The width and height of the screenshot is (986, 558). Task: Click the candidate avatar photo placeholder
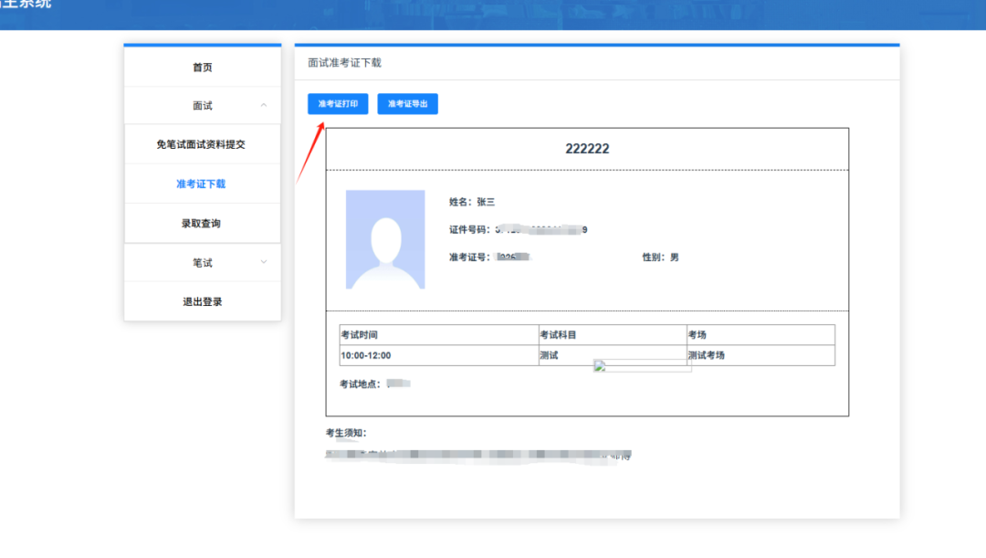tap(384, 239)
